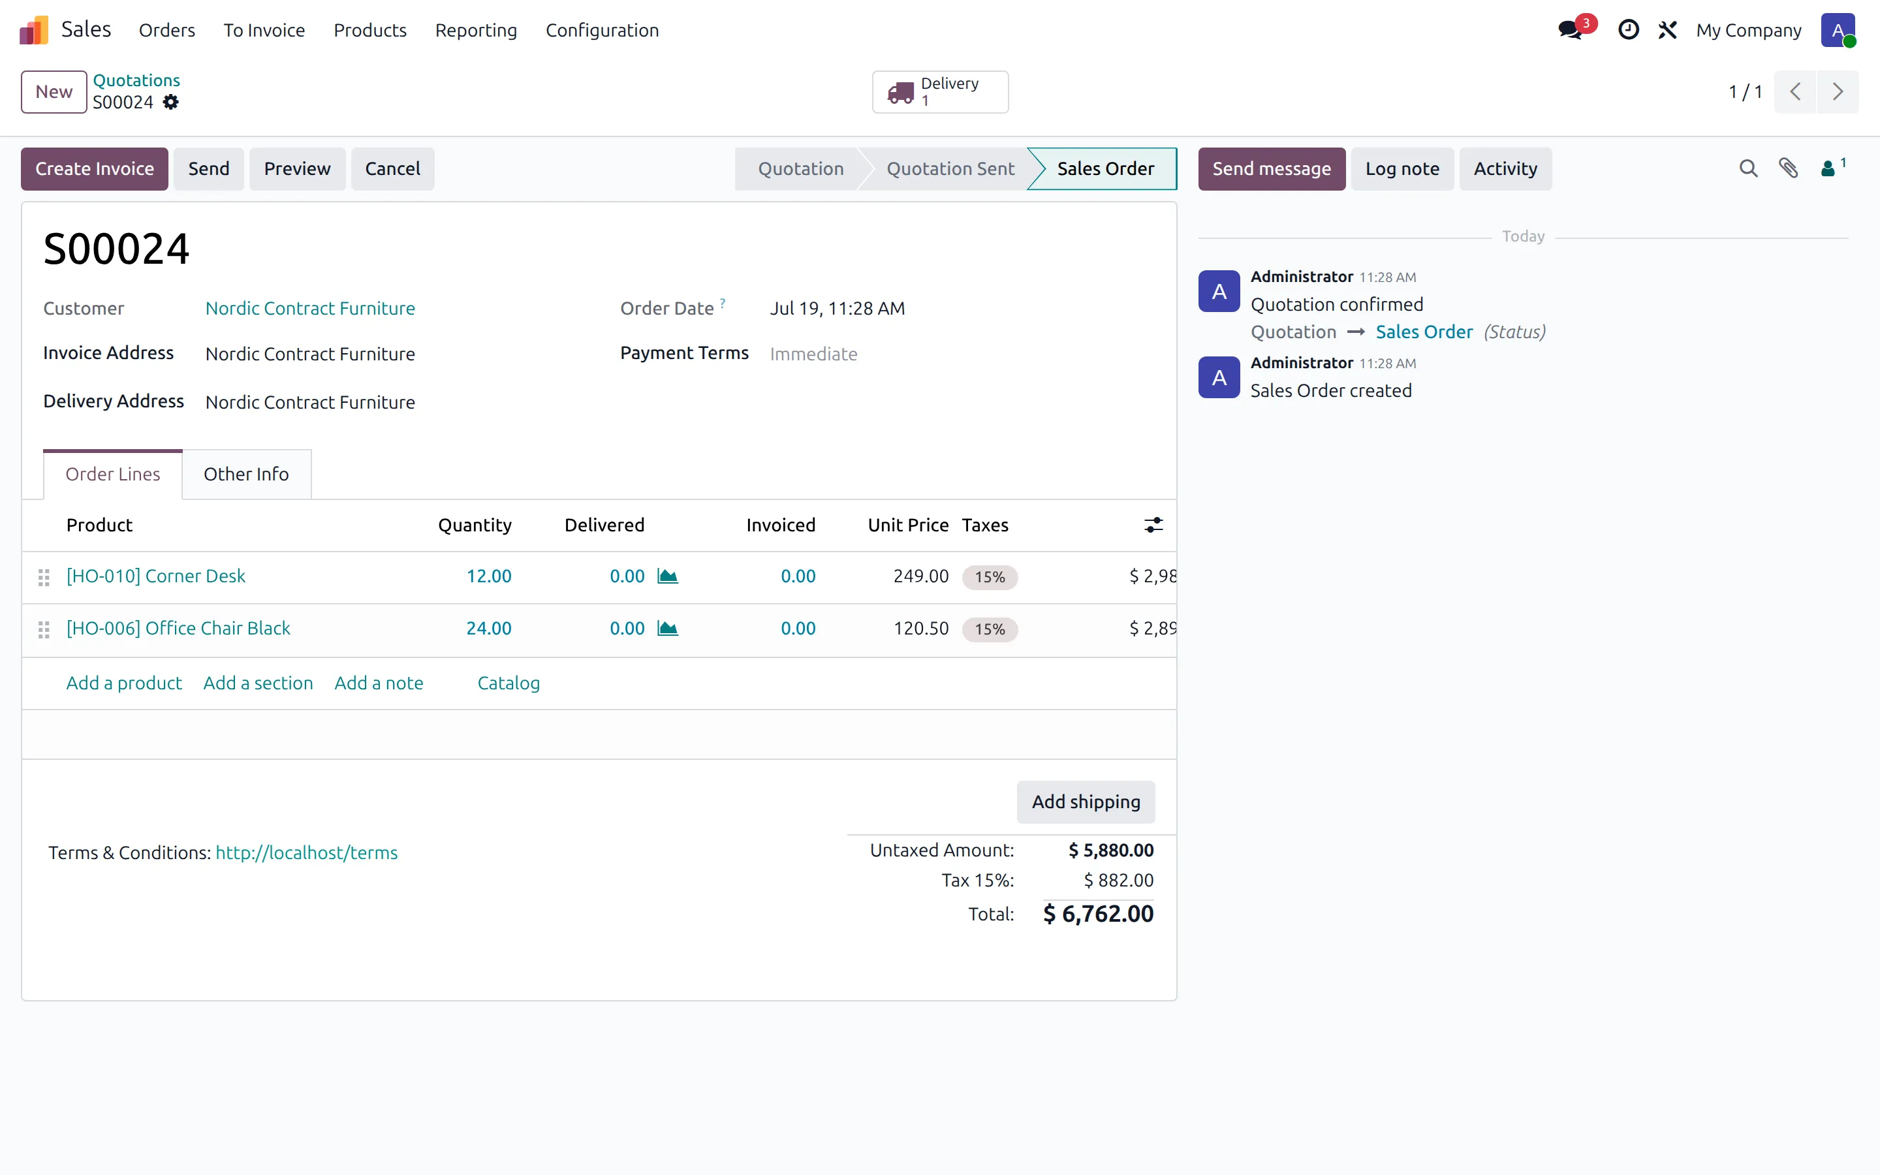Open the Administrator user avatar menu
This screenshot has width=1880, height=1175.
pos(1838,30)
